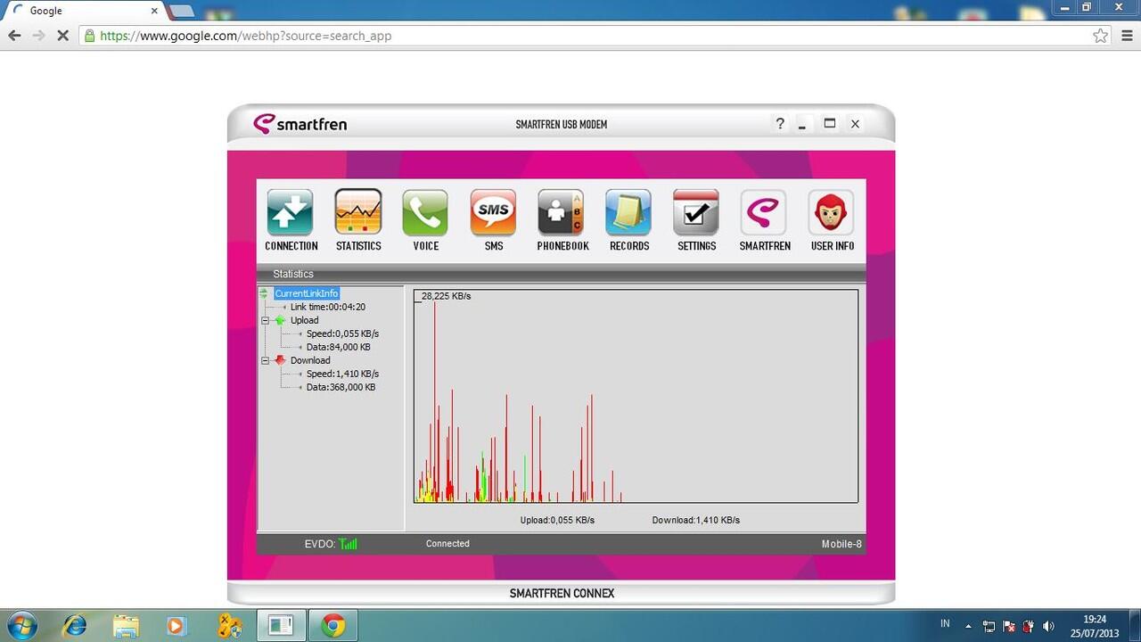This screenshot has height=642, width=1141.
Task: Click the Upload:0,055 KB/s label below graph
Action: click(557, 520)
